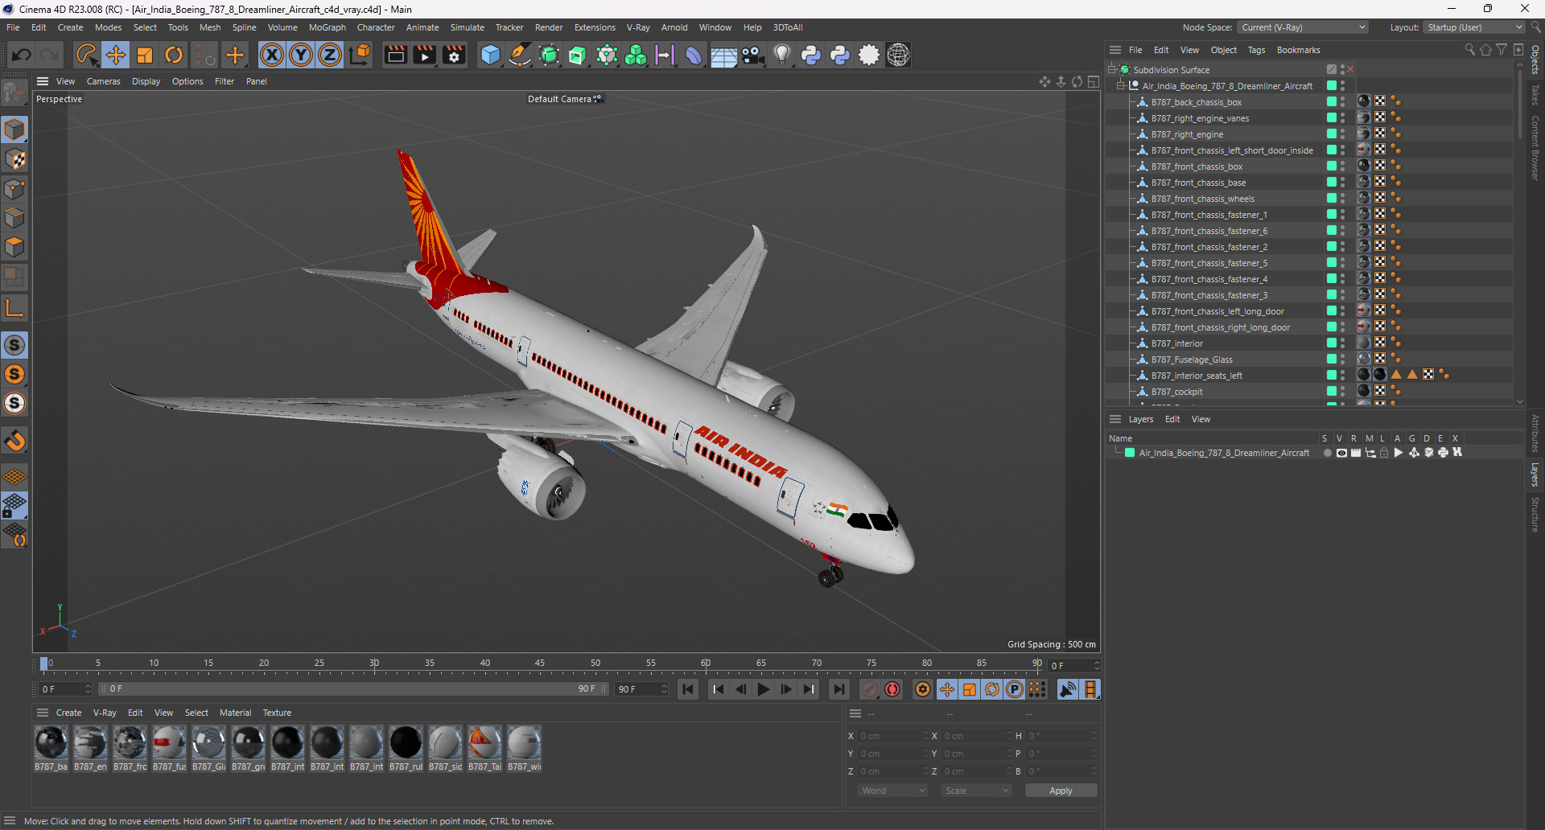
Task: Select Points mode in left sidebar
Action: [14, 189]
